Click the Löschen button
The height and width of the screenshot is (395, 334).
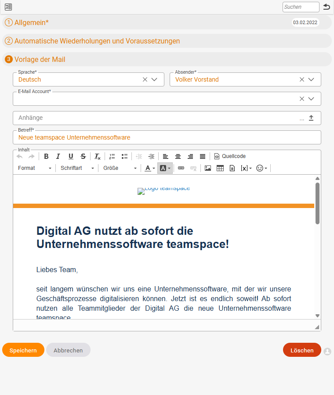[302, 350]
